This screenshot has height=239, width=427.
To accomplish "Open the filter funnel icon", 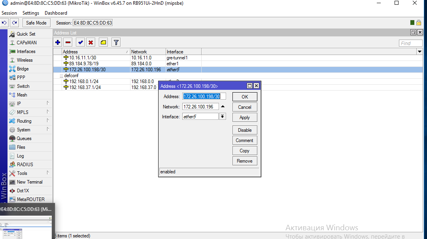I will [x=116, y=42].
